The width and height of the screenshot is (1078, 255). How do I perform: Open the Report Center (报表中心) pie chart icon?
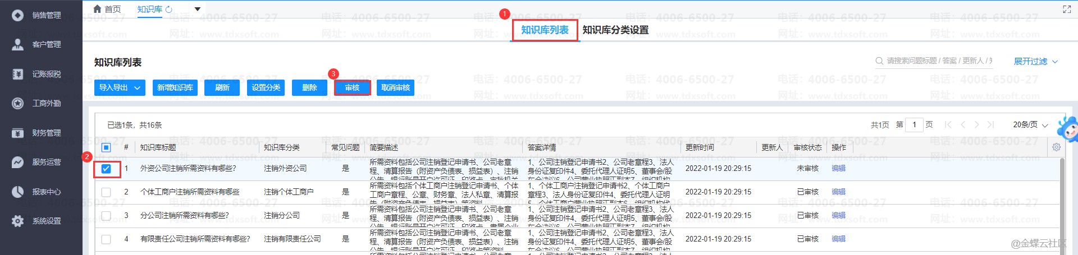coord(17,192)
